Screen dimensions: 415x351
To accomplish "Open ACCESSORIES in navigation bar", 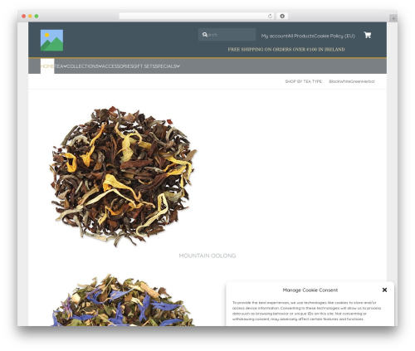I will pyautogui.click(x=118, y=66).
